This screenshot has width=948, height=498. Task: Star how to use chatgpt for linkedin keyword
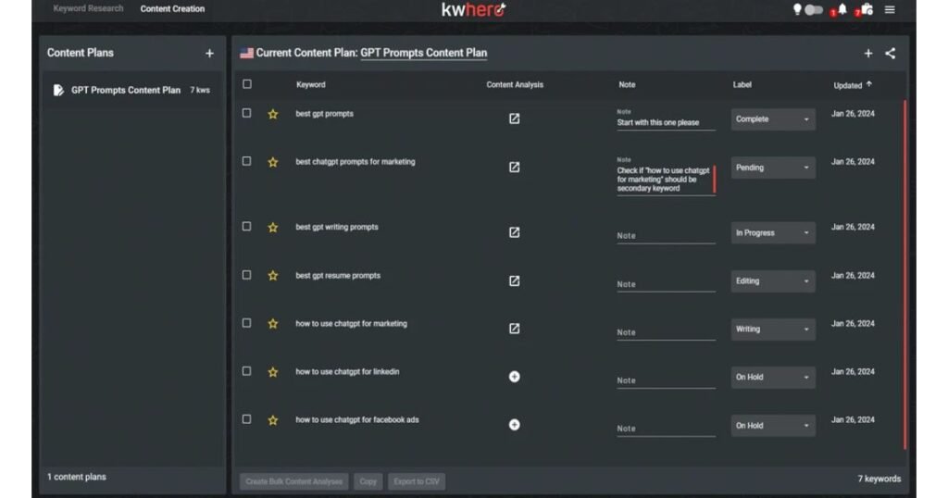coord(273,372)
